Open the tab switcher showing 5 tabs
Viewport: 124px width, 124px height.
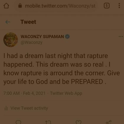tap(107, 6)
